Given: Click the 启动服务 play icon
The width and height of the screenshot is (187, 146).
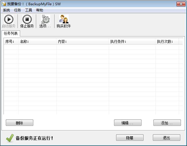Looking at the screenshot, I should click(9, 19).
